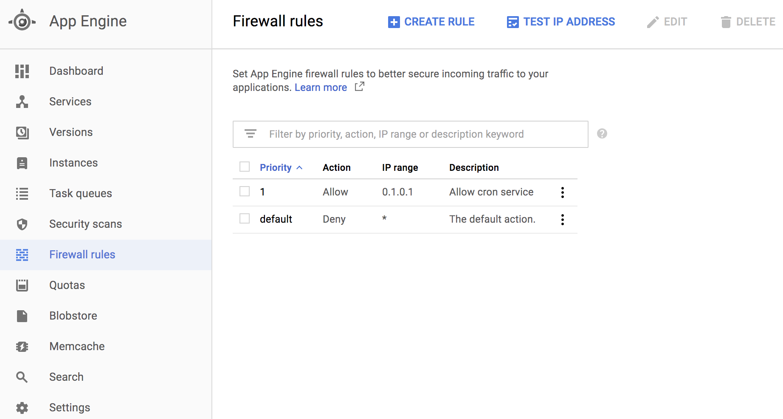Toggle the select-all checkbox in table header

(x=245, y=167)
